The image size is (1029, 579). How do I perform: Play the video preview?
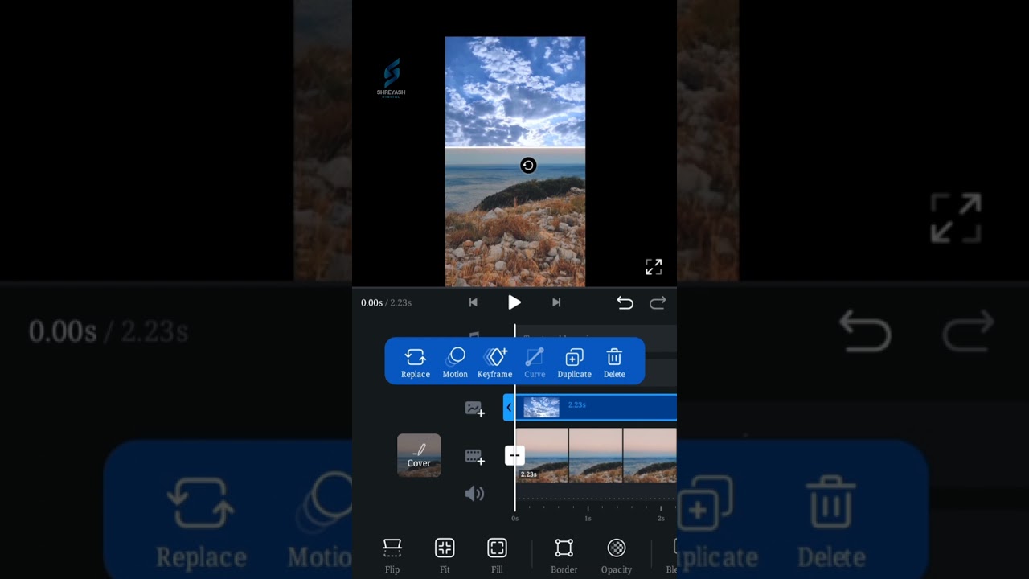(x=514, y=302)
